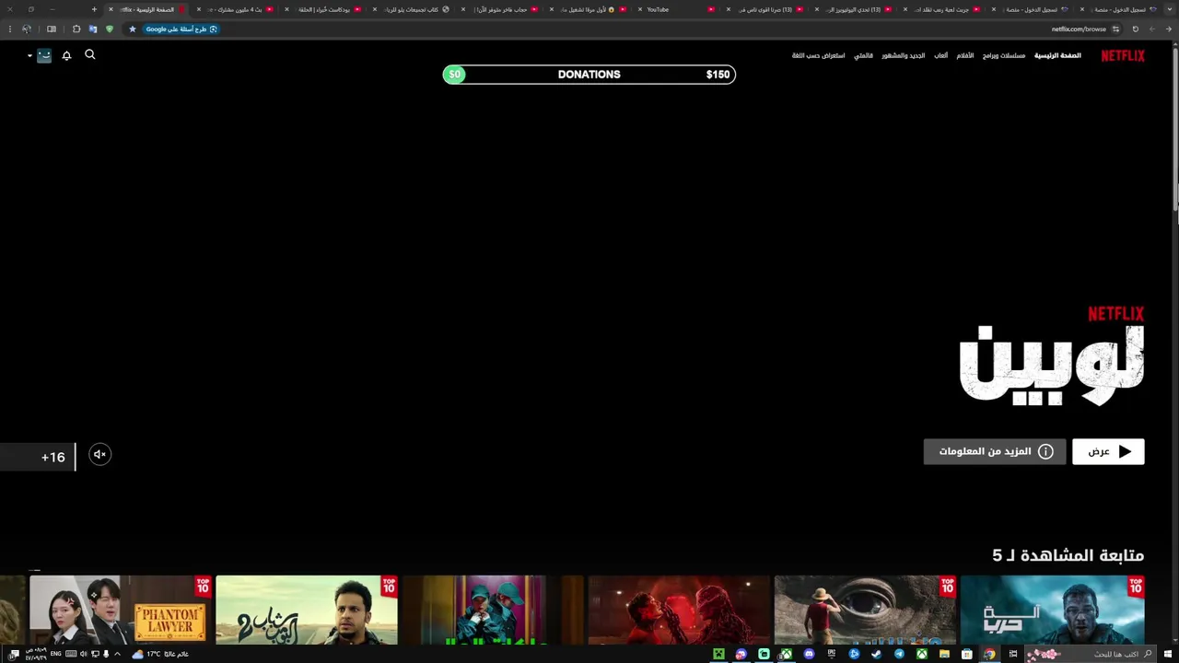The height and width of the screenshot is (663, 1179).
Task: Unmute the trailer with the speaker button
Action: coord(99,454)
